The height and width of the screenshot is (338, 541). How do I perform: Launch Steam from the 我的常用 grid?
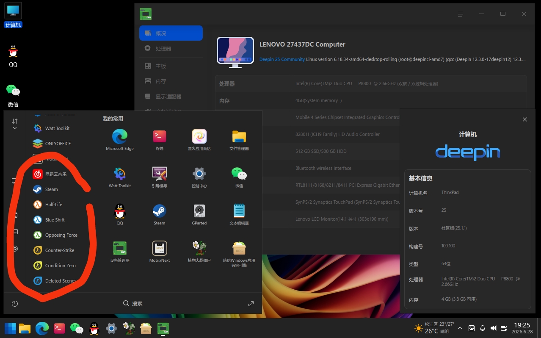(x=160, y=214)
